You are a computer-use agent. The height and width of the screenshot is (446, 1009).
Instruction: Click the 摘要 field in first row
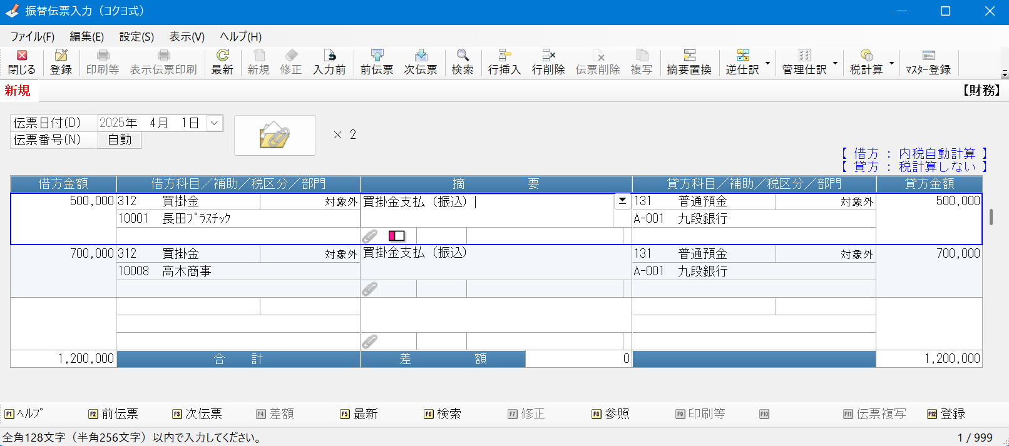click(x=487, y=210)
